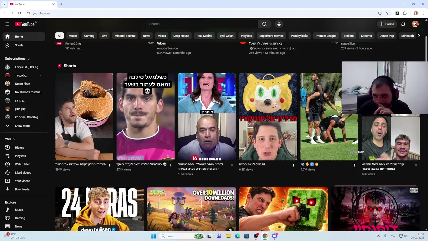Open File Explorer from taskbar
The width and height of the screenshot is (428, 241).
(228, 236)
